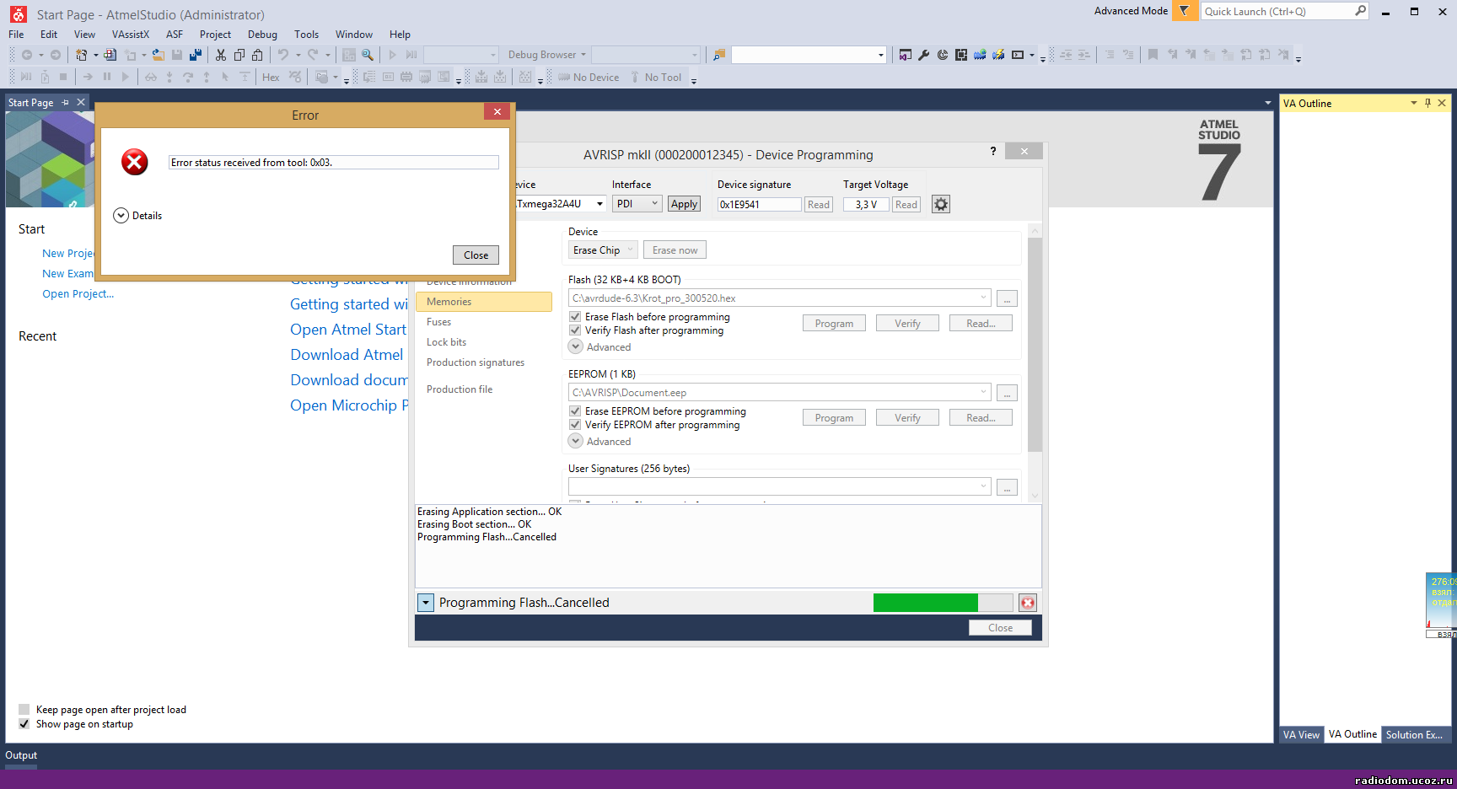The image size is (1457, 789).
Task: Click Apply next to Interface
Action: click(x=684, y=204)
